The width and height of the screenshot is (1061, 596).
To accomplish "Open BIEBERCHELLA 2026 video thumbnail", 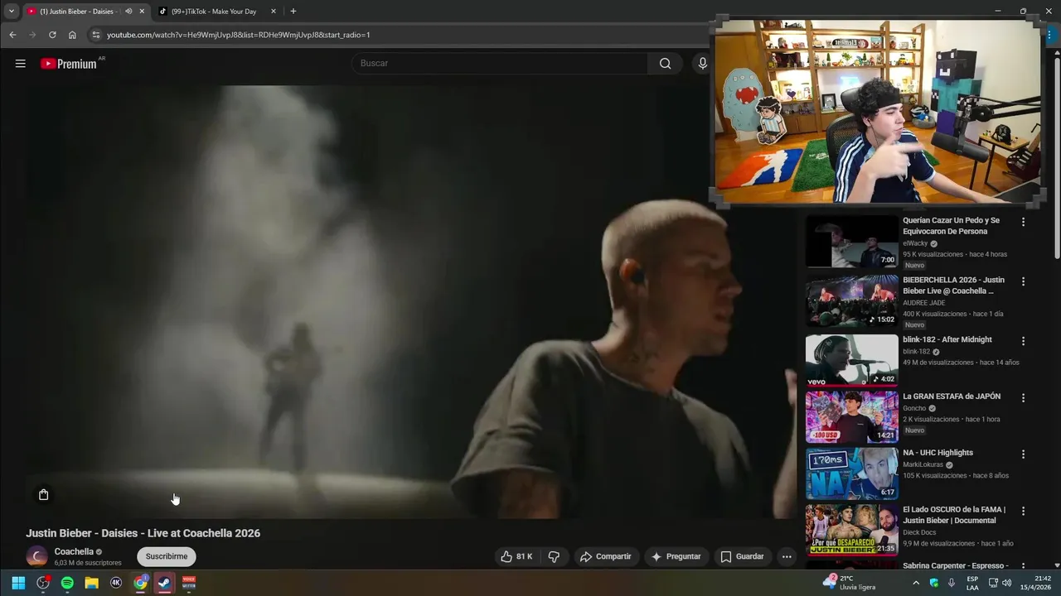I will coord(852,301).
